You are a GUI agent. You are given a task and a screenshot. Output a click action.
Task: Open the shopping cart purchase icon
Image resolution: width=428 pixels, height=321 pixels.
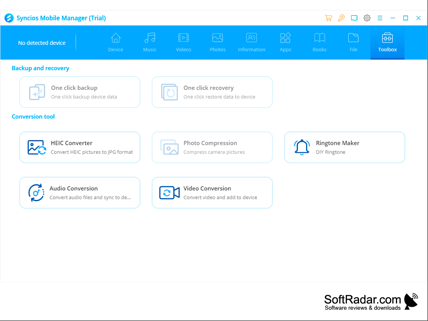click(x=328, y=18)
